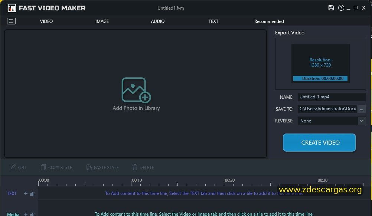Browse for the save folder with ellipsis button
Screen dimensions: 372x216
click(362, 109)
